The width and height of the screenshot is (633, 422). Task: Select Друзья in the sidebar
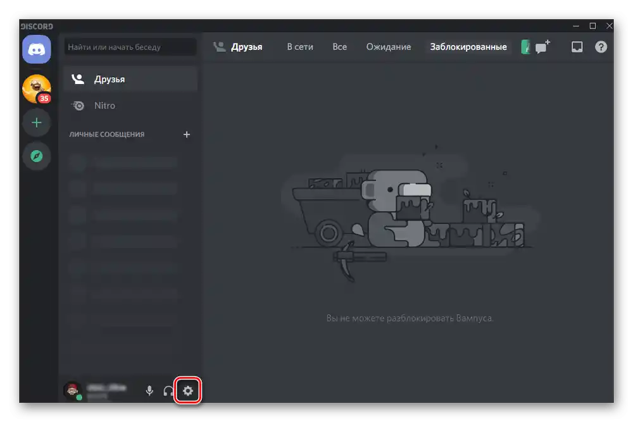pyautogui.click(x=130, y=79)
